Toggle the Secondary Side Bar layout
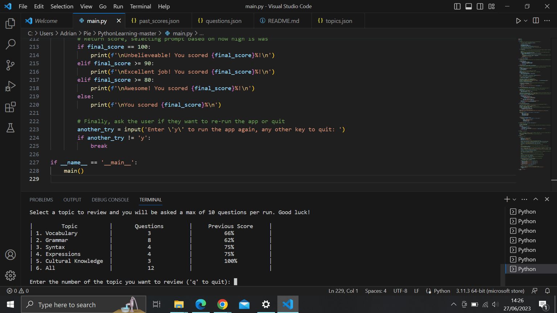 pyautogui.click(x=480, y=6)
